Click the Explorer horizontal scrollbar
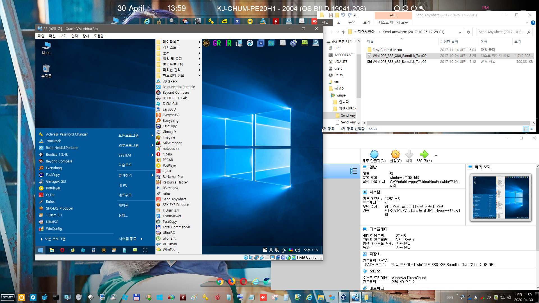The width and height of the screenshot is (539, 303). point(447,123)
